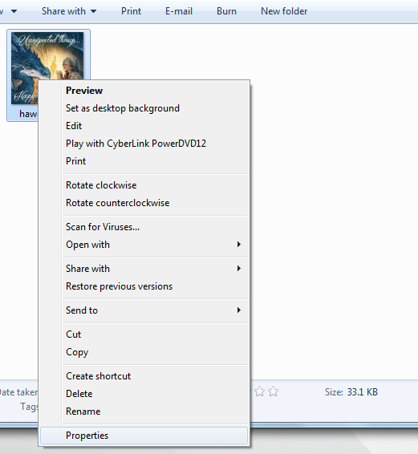418x454 pixels.
Task: Select Set as desktop background
Action: (x=144, y=108)
